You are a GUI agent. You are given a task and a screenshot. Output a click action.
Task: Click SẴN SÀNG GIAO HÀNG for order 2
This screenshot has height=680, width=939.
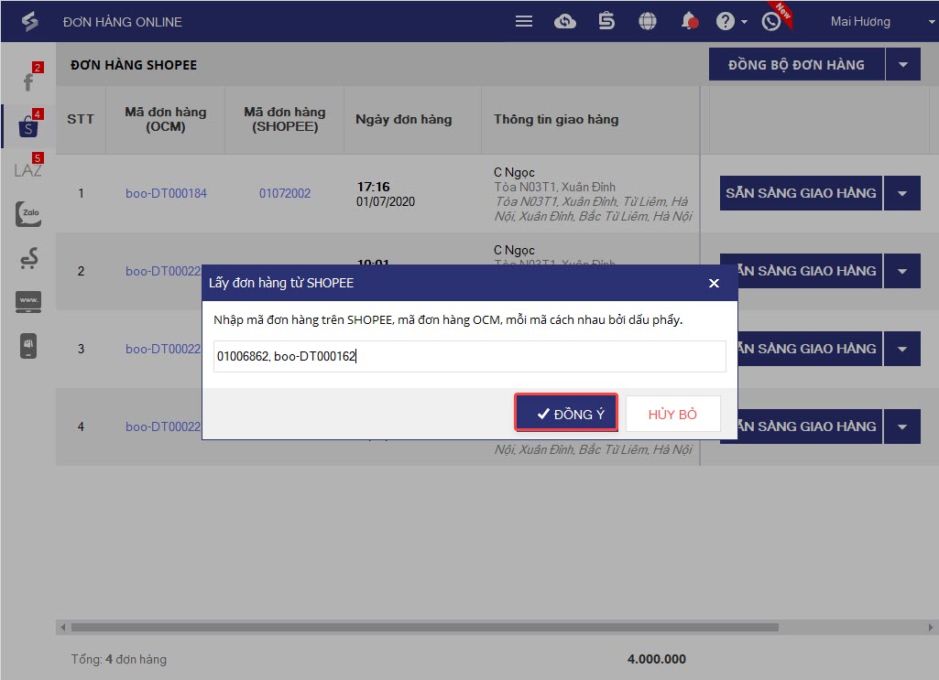[810, 271]
